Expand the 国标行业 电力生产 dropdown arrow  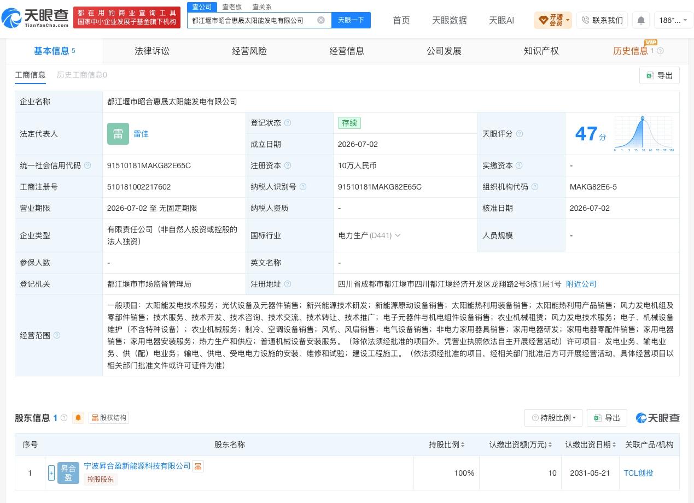398,235
